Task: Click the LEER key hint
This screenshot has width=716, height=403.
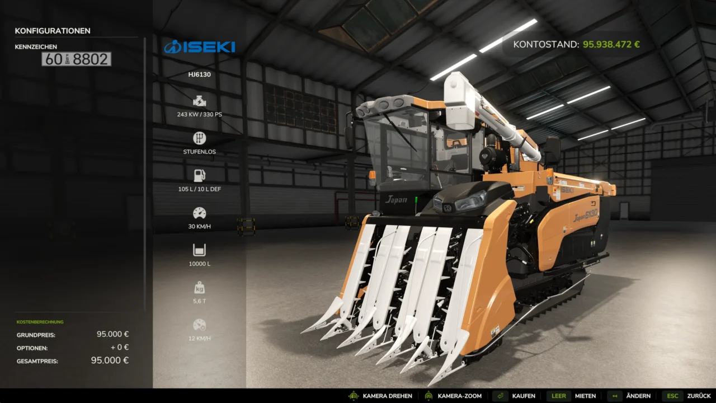Action: [x=558, y=396]
